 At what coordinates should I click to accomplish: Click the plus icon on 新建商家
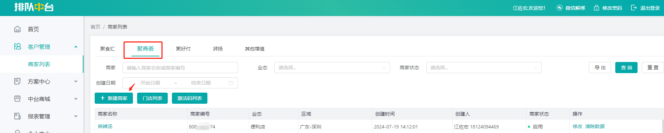103,98
